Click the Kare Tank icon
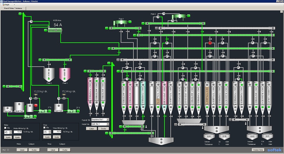The width and height of the screenshot is (284, 154). coord(59,108)
